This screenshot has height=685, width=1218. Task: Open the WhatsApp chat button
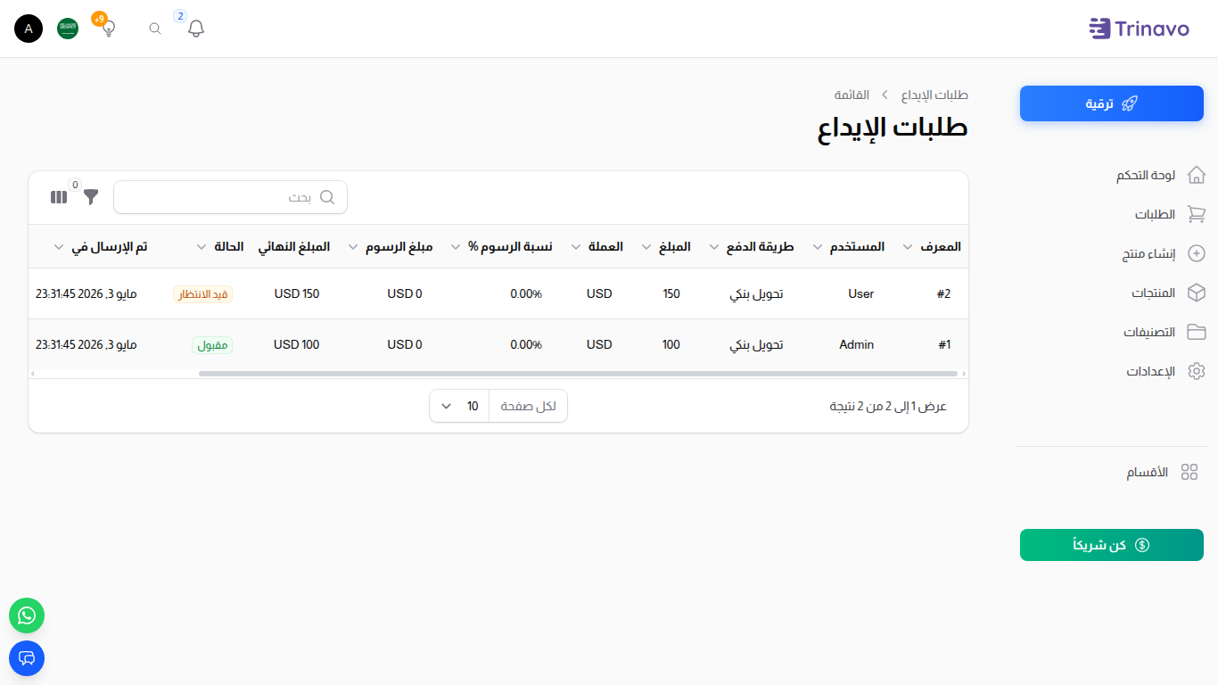point(27,615)
